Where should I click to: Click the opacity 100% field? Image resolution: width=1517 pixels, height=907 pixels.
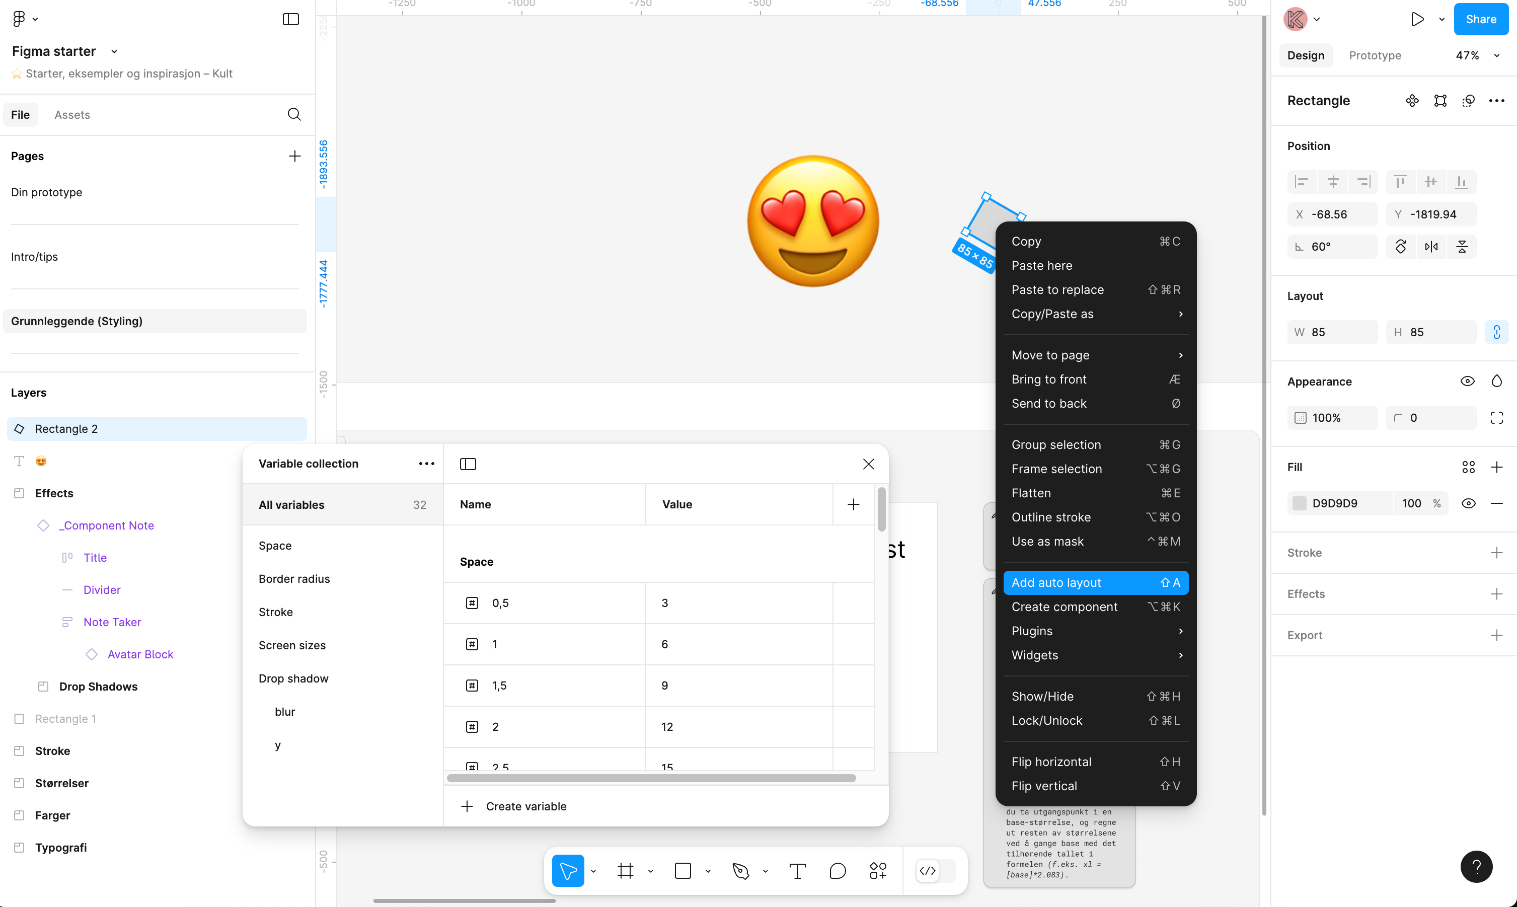[1333, 417]
